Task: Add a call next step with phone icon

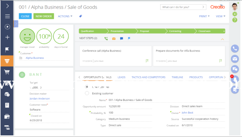Action: 106,38
